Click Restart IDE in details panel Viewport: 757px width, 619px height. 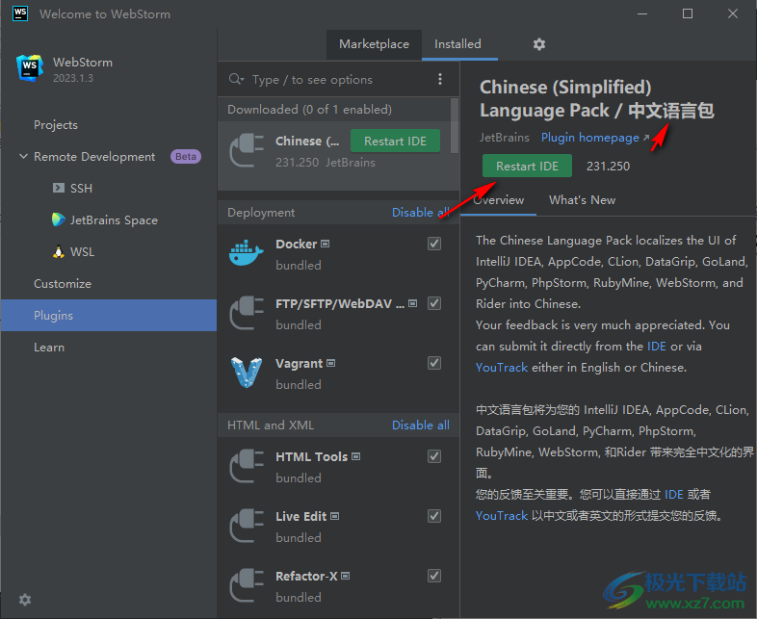tap(527, 166)
